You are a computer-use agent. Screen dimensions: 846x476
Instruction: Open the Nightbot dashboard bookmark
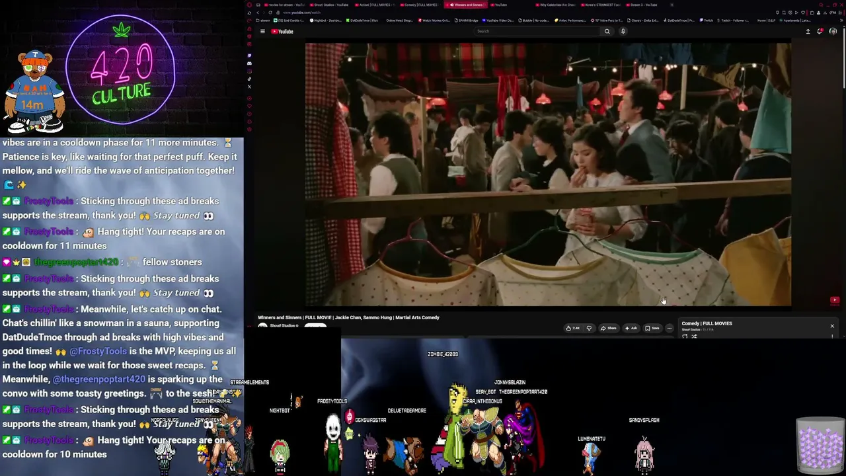325,20
